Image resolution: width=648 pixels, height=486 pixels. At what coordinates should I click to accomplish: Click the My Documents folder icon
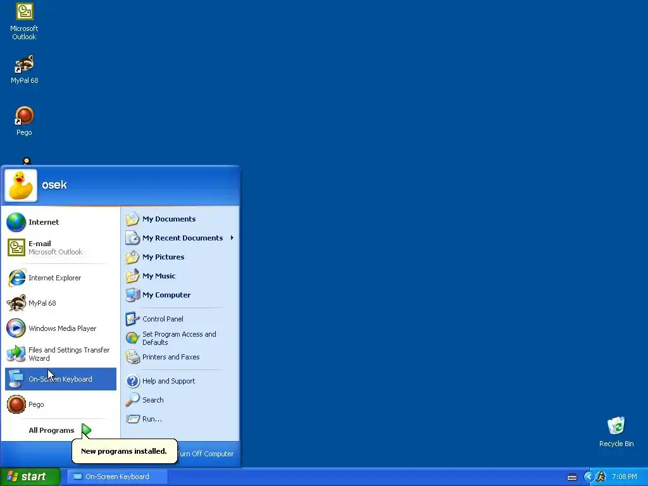coord(133,218)
